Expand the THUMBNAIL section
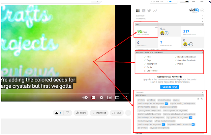211x135 pixels. [x=169, y=19]
